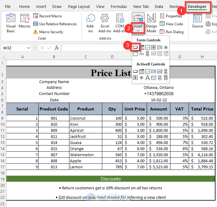Click the Watermelon cell
This screenshot has height=207, width=217.
tap(86, 155)
